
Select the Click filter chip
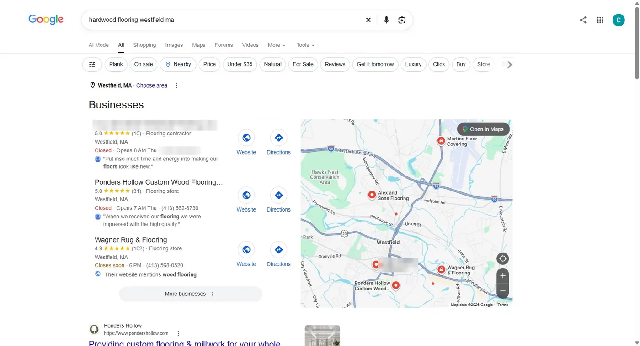[439, 64]
